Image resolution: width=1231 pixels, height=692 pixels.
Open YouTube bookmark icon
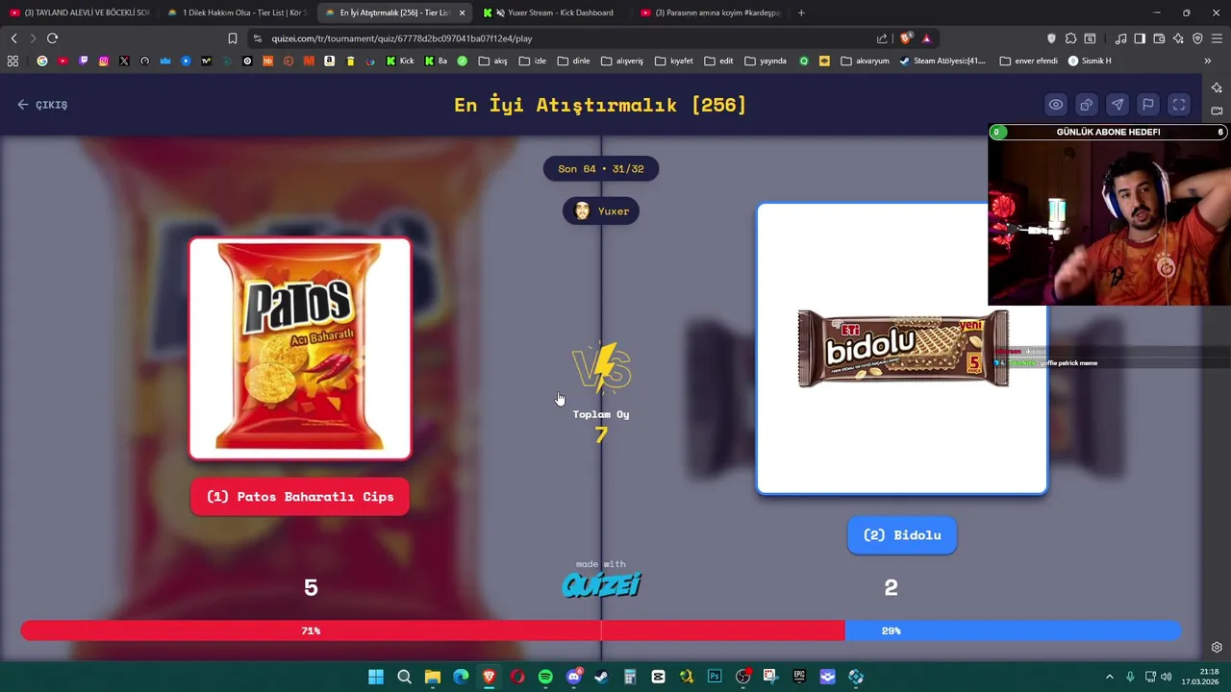63,61
